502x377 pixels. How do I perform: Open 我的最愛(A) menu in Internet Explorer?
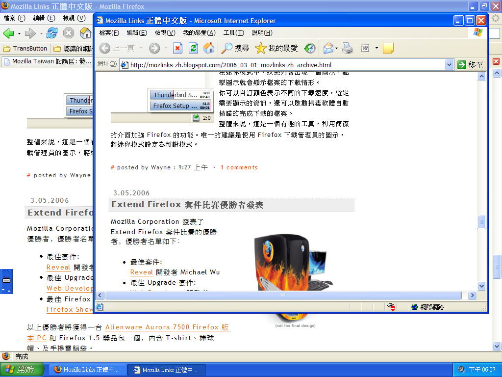[x=199, y=33]
